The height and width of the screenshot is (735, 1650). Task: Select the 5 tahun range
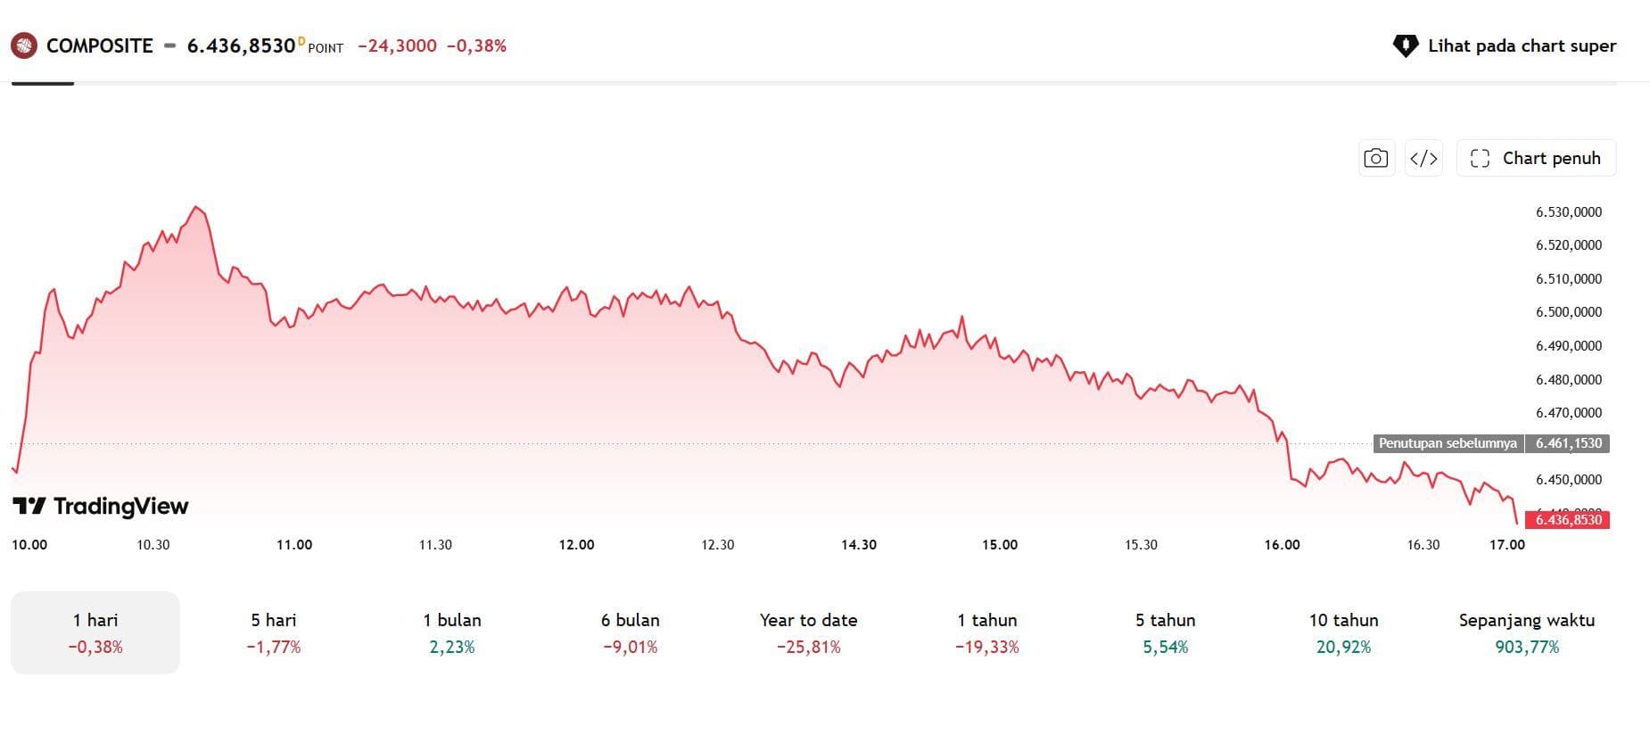[x=1166, y=632]
